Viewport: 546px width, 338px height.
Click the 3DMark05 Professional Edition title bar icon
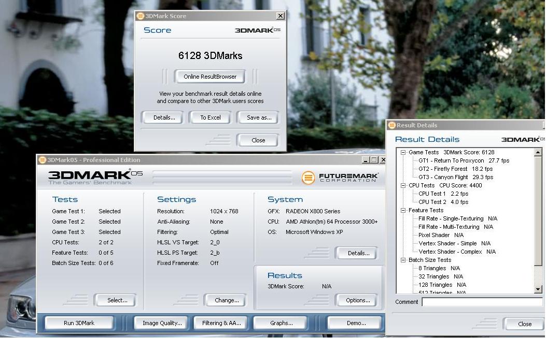(42, 160)
